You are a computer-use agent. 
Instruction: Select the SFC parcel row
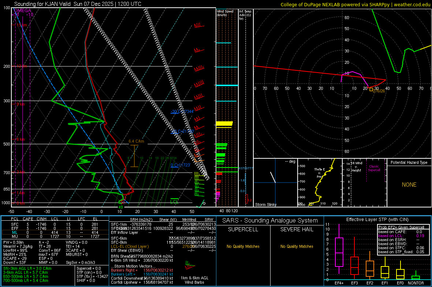coord(55,224)
